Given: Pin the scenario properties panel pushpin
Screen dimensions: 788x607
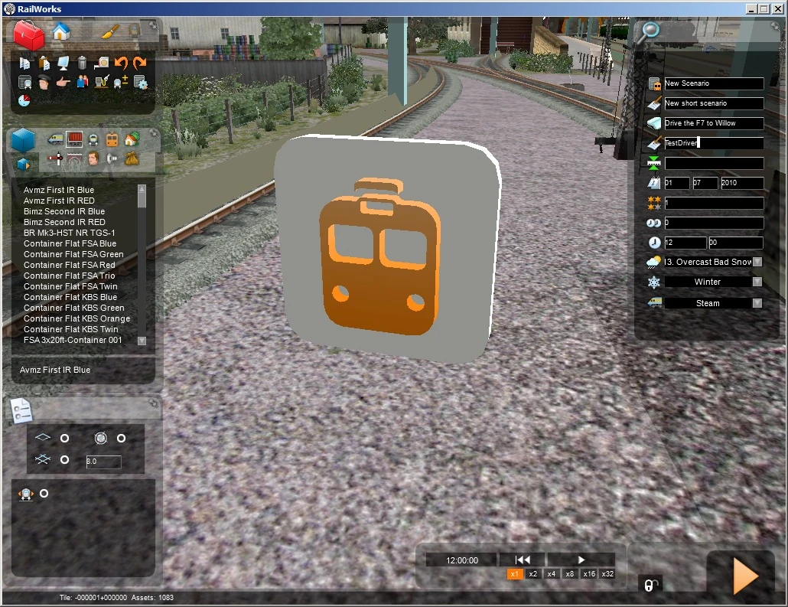Looking at the screenshot, I should tap(777, 26).
